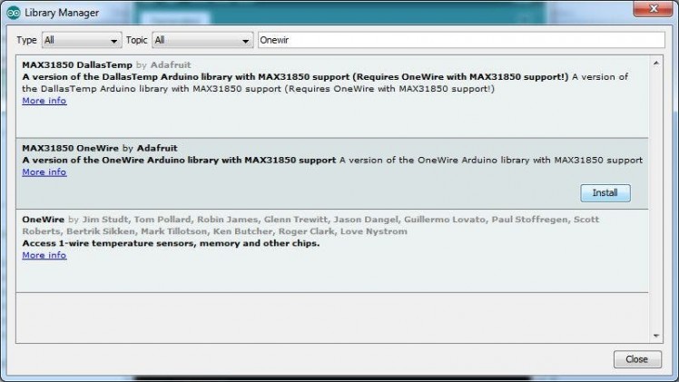Open More info for MAX31850 DallasTemp
The height and width of the screenshot is (382, 679).
(x=44, y=101)
